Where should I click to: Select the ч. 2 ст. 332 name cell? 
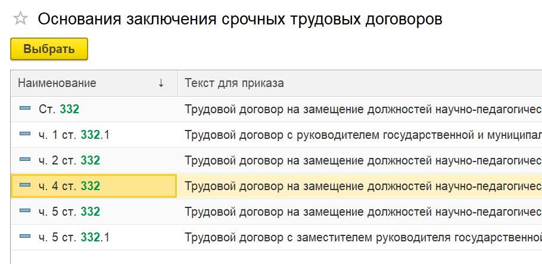70,160
